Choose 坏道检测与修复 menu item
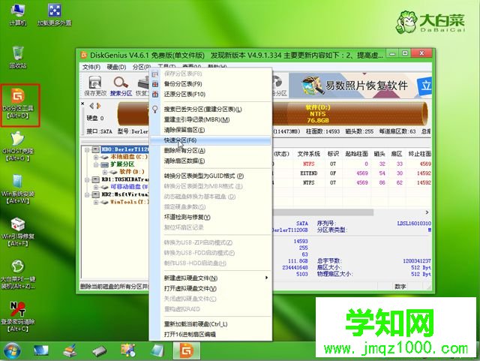Viewport: 480px width, 361px height. [x=210, y=217]
